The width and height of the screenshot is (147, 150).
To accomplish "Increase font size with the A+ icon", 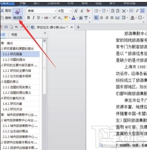I will (76, 11).
